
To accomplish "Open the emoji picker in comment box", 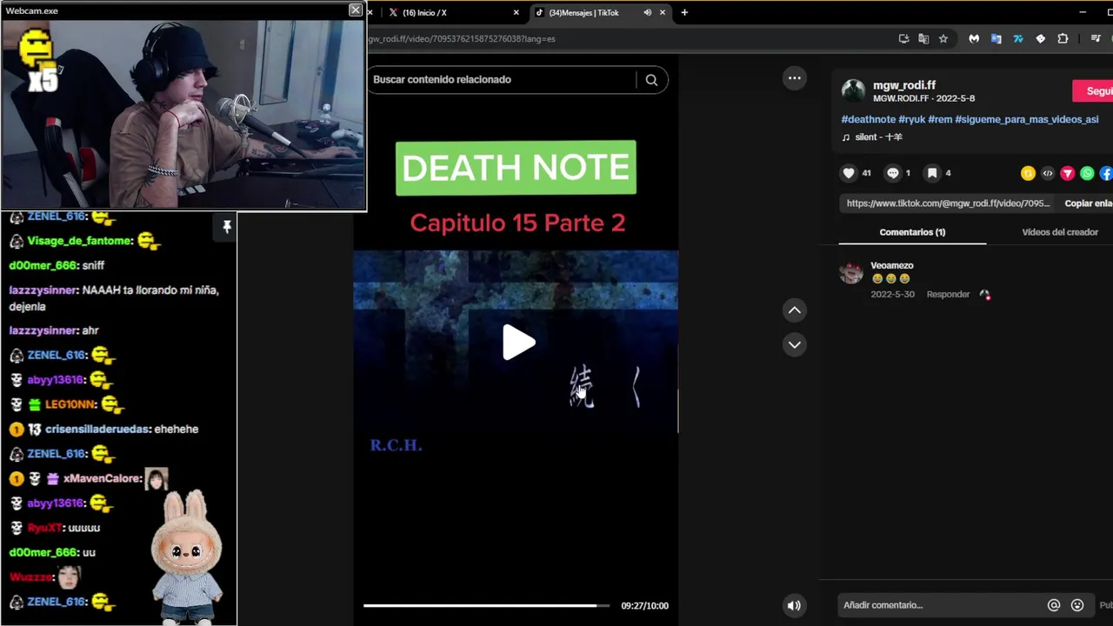I will coord(1077,605).
